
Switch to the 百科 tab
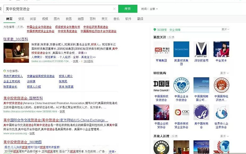click(x=92, y=19)
